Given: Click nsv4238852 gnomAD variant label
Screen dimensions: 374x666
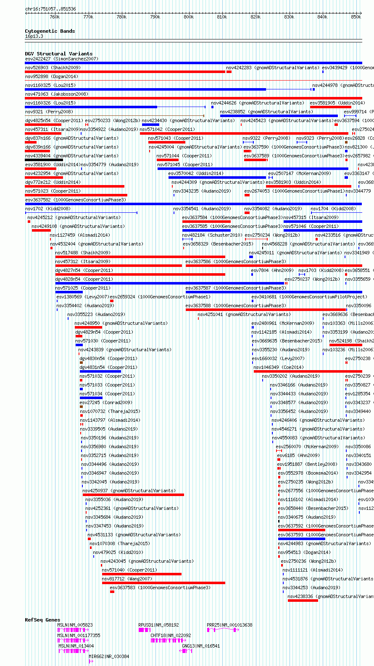Looking at the screenshot, I should coord(266,112).
